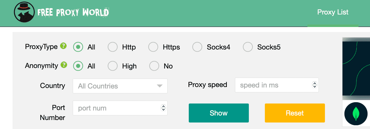This screenshot has height=129, width=370.
Task: Click the green leaf icon in the ad
Action: pos(356,114)
